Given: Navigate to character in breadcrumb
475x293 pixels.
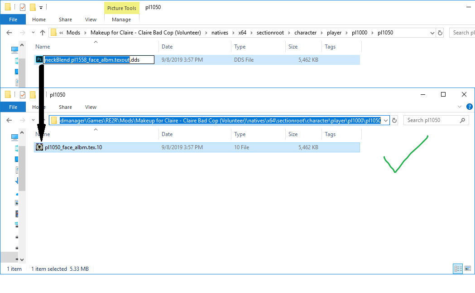Looking at the screenshot, I should tap(305, 33).
